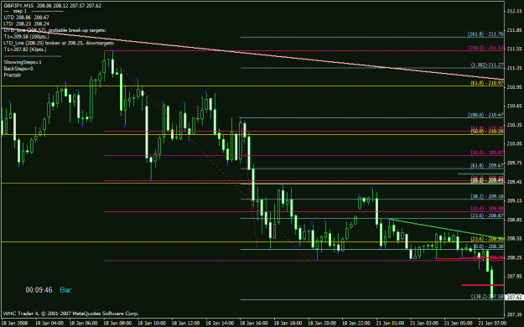This screenshot has height=327, width=524.
Task: Click the (38.2) - 209.18 Fibonacci label
Action: (x=487, y=196)
